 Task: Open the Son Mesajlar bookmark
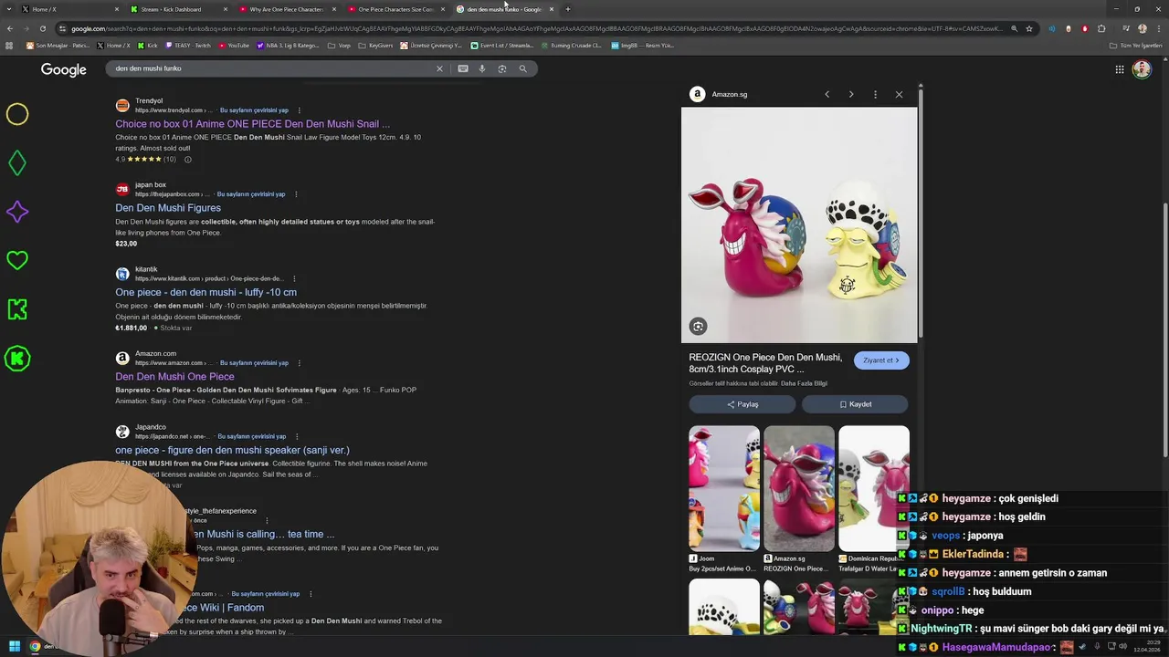tap(58, 45)
